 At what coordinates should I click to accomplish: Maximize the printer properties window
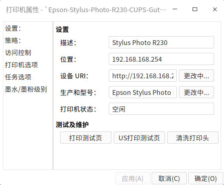(195, 9)
